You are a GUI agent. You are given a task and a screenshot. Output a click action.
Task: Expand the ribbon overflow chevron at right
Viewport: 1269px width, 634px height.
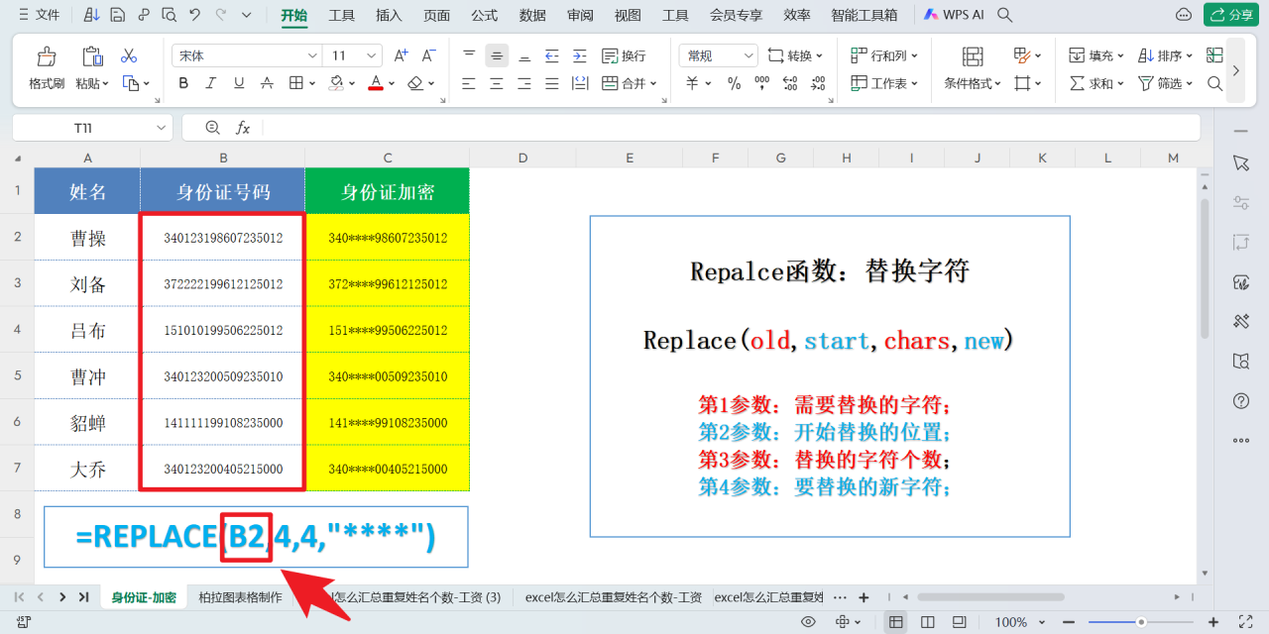1235,70
